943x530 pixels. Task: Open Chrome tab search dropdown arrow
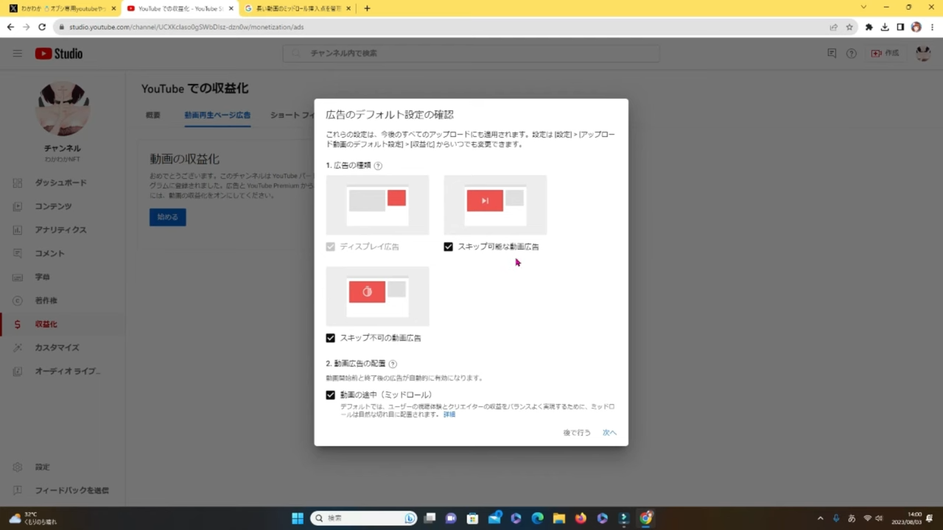coord(863,8)
